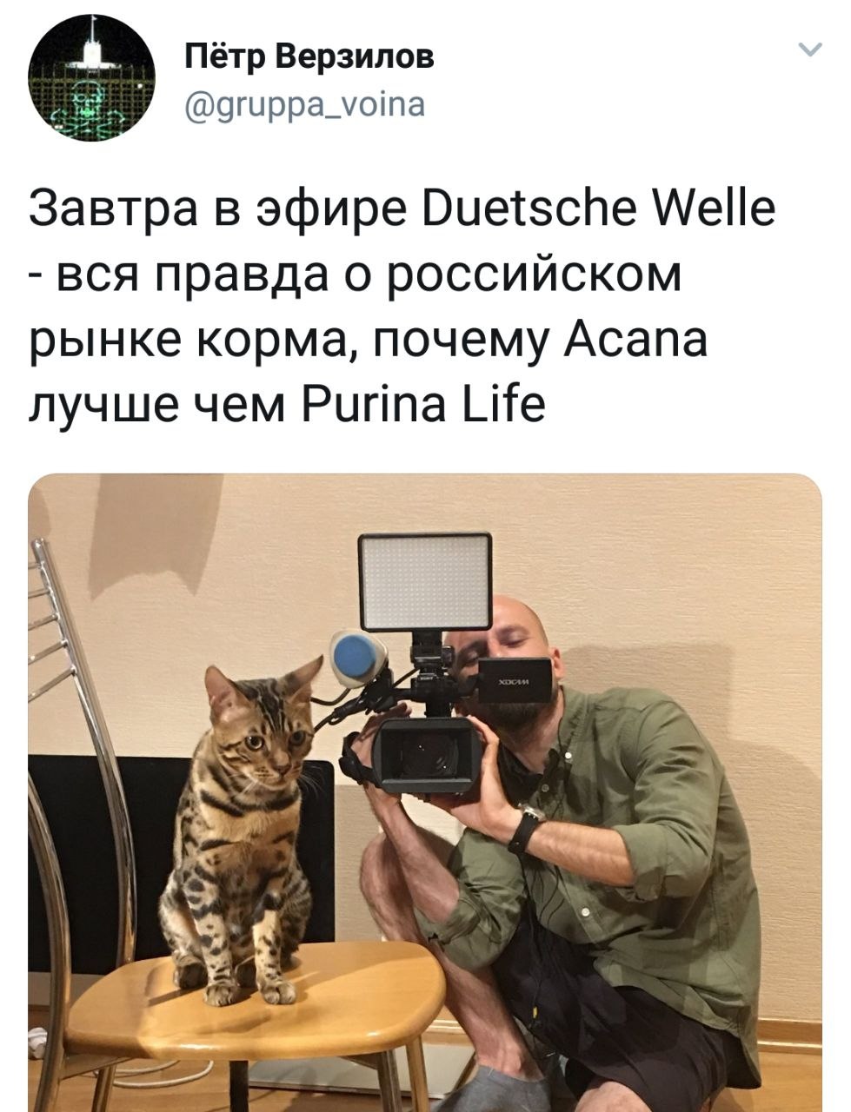Image resolution: width=851 pixels, height=1112 pixels.
Task: Open the attached photo of cat and cameraman
Action: pos(425,792)
